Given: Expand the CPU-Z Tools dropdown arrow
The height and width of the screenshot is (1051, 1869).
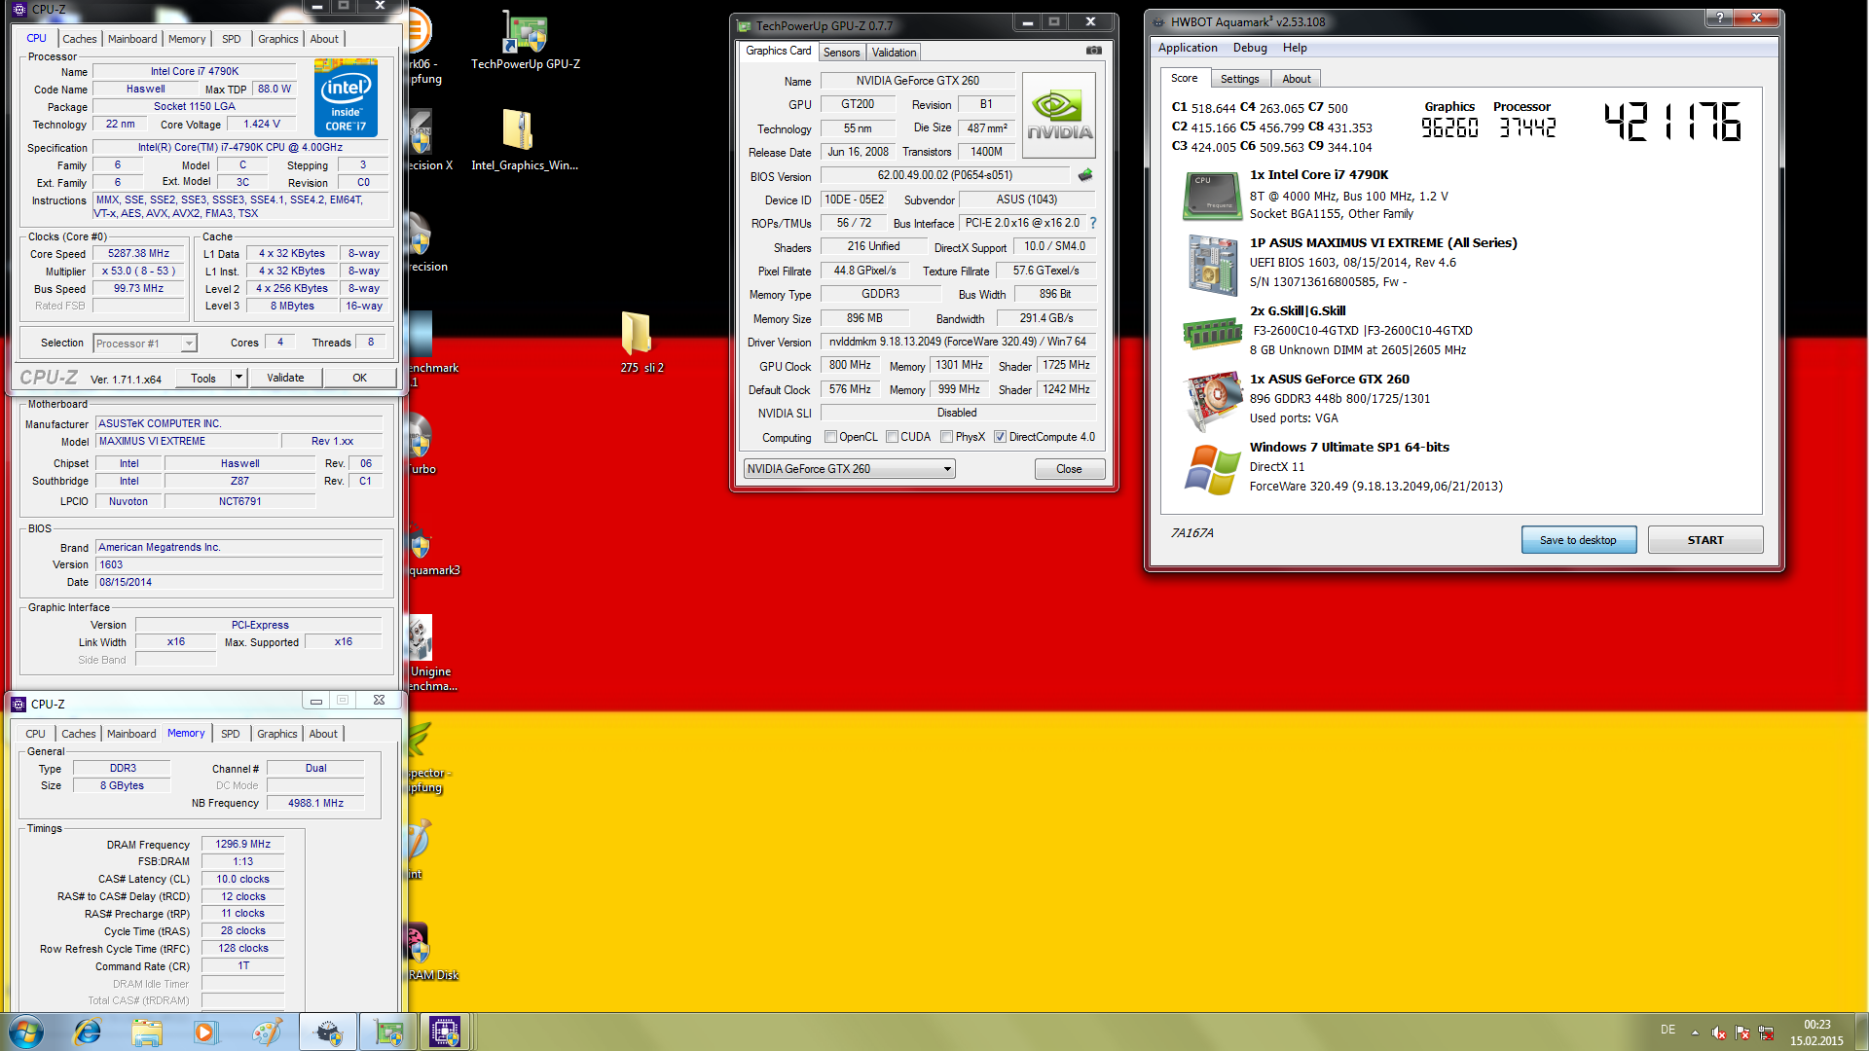Looking at the screenshot, I should pyautogui.click(x=238, y=378).
